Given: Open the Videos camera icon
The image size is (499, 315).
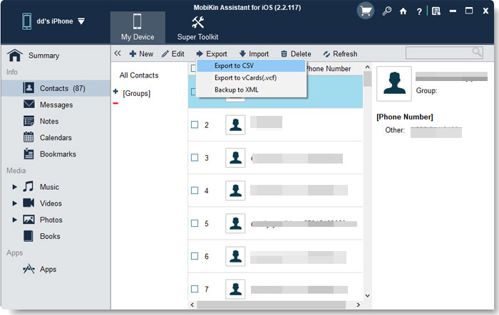Looking at the screenshot, I should coord(29,203).
